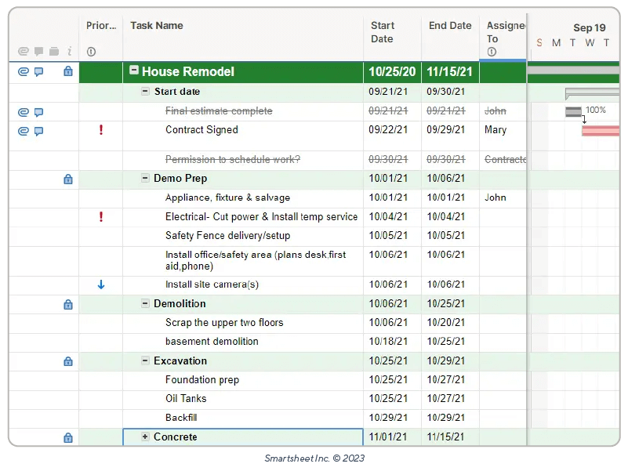The height and width of the screenshot is (471, 628).
Task: Toggle the lock on the Excavation section
Action: pyautogui.click(x=68, y=360)
